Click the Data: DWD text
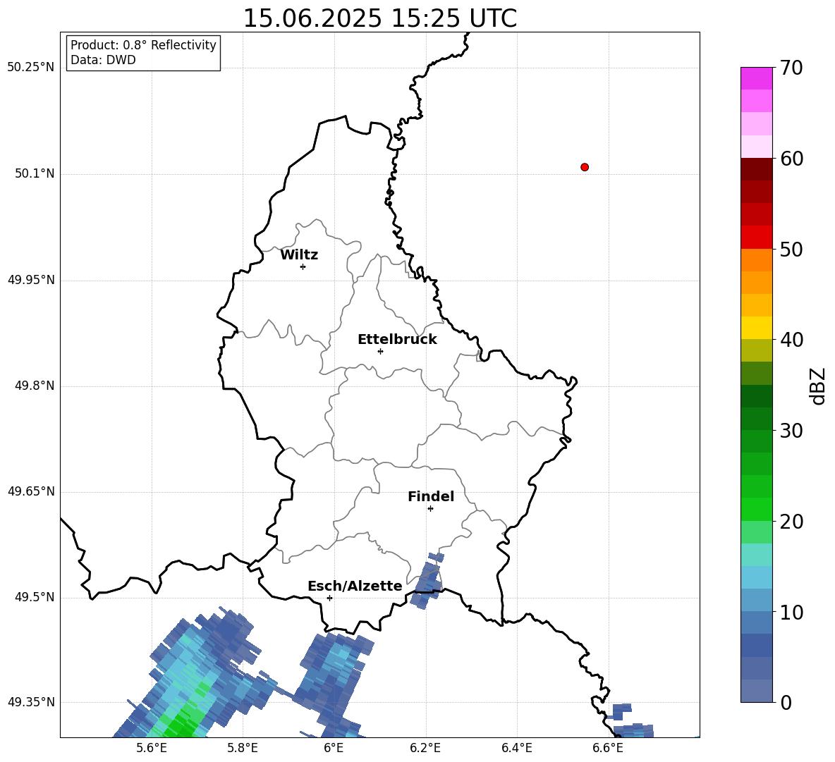 pos(103,60)
